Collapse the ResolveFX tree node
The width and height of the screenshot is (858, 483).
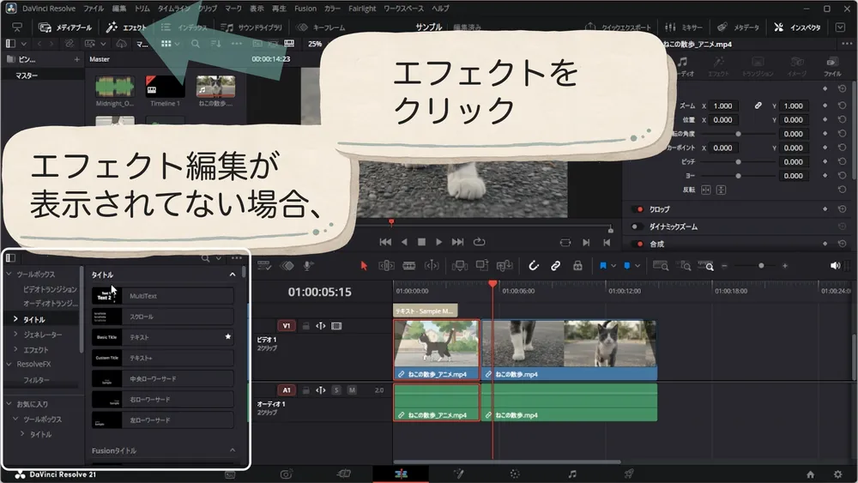9,365
